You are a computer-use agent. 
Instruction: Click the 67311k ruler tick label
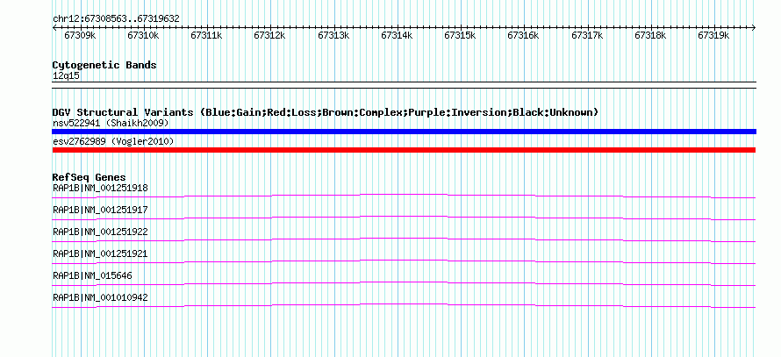(207, 36)
